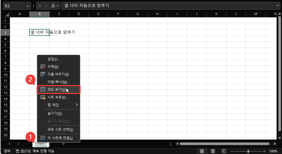Click view code icon beside 코드 보기
This screenshot has width=282, height=154.
(43, 89)
